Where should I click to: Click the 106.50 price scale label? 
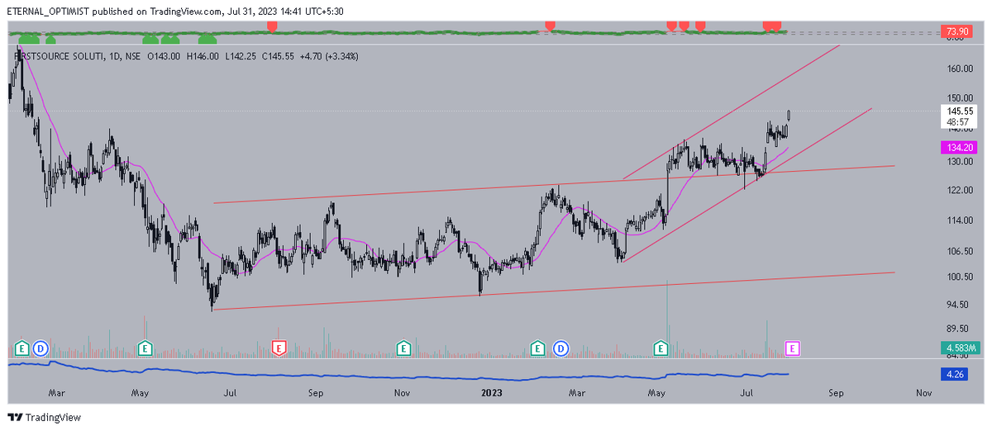pos(959,251)
